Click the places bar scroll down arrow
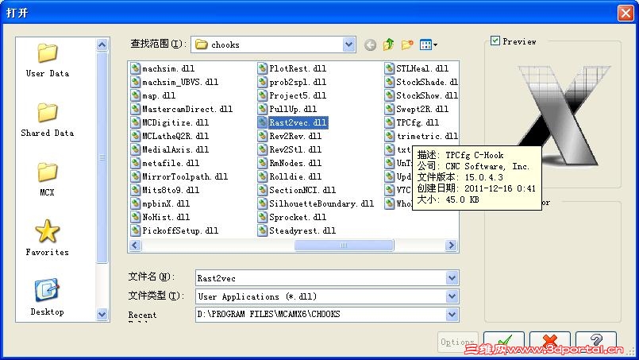 click(x=102, y=314)
